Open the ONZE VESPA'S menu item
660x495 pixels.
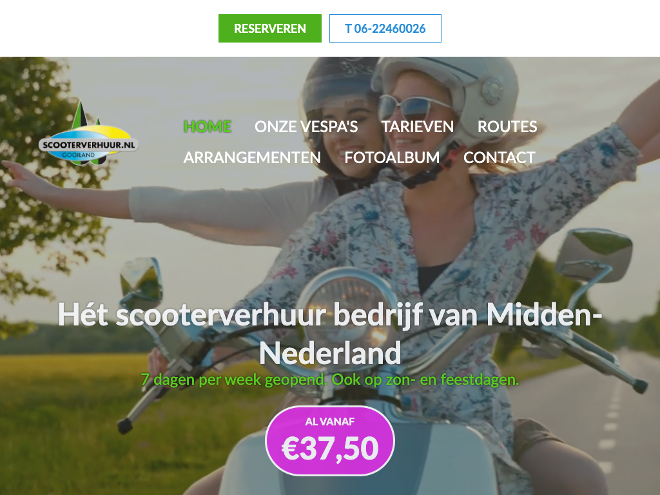pos(306,126)
